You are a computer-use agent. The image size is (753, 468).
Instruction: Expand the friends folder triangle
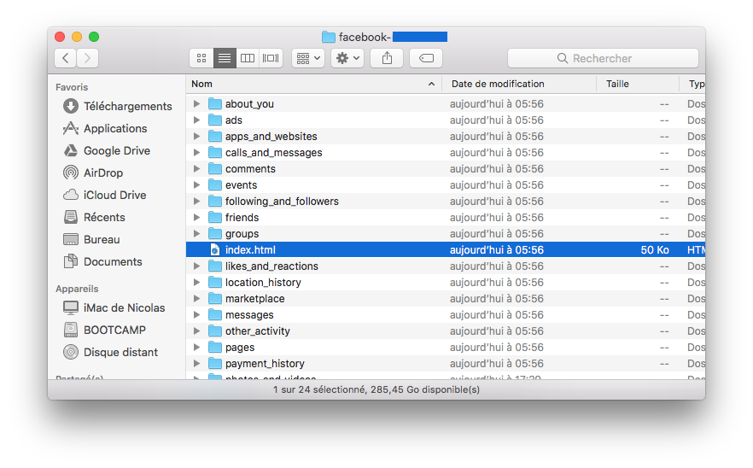[x=196, y=218]
